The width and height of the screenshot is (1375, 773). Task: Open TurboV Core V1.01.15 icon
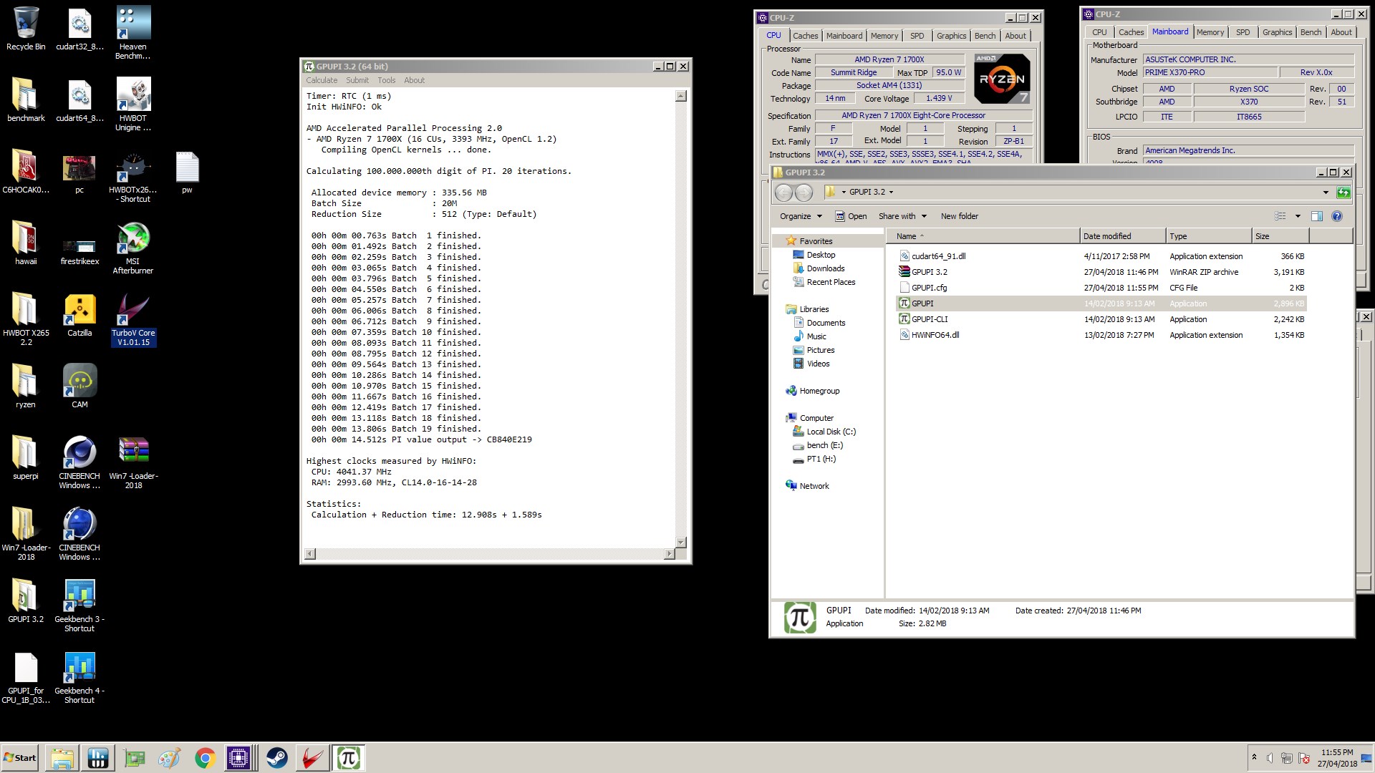[x=132, y=319]
